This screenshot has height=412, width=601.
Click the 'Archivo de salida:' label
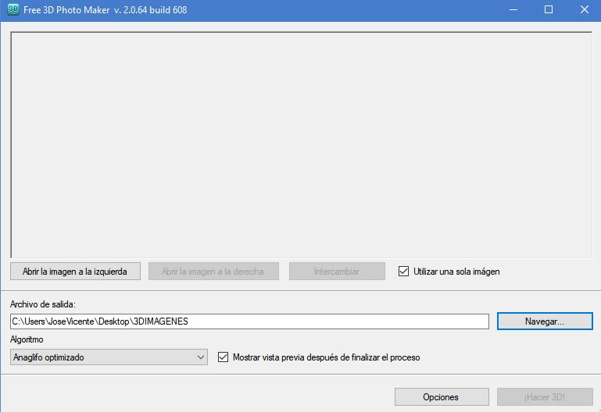pos(43,304)
